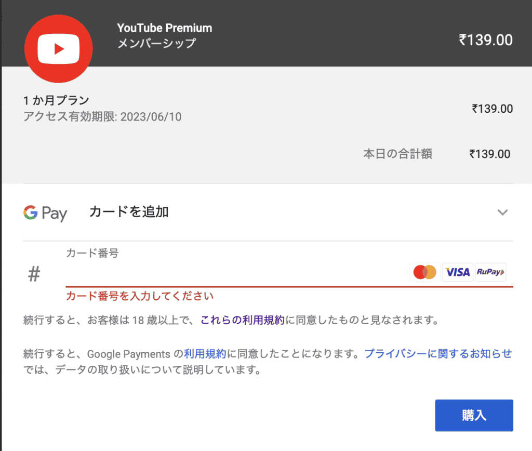Click the YouTube Premium title text
The width and height of the screenshot is (532, 451).
point(165,28)
